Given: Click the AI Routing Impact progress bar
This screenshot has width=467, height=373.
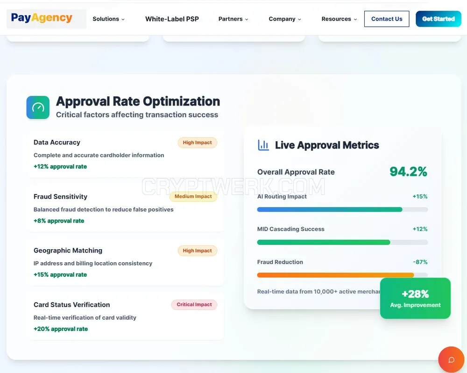Looking at the screenshot, I should coord(342,209).
